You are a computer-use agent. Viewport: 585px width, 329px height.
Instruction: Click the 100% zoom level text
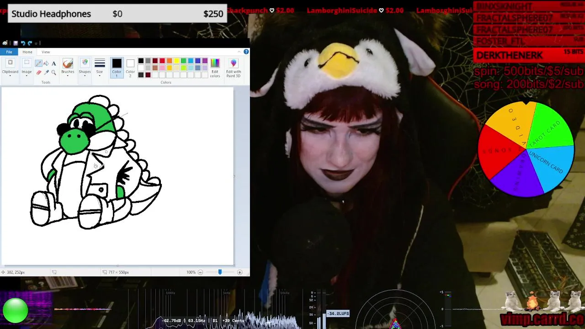pyautogui.click(x=191, y=272)
